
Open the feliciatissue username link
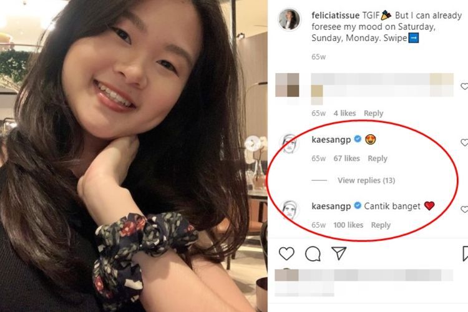pos(335,15)
